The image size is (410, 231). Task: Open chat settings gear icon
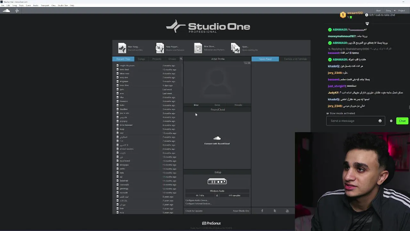(x=391, y=121)
